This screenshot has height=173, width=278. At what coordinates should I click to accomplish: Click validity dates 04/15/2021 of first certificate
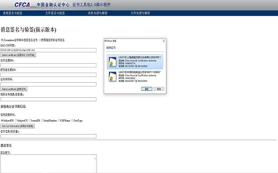(133, 66)
